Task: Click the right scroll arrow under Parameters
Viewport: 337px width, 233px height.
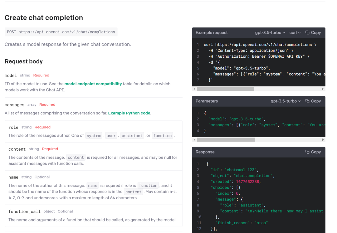Action: [323, 140]
